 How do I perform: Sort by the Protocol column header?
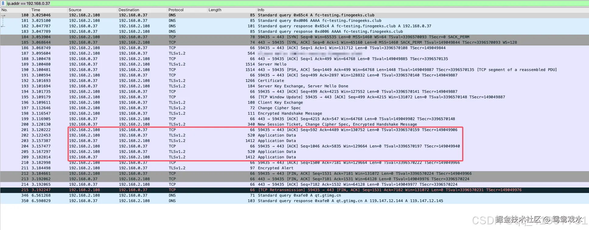tap(187, 10)
